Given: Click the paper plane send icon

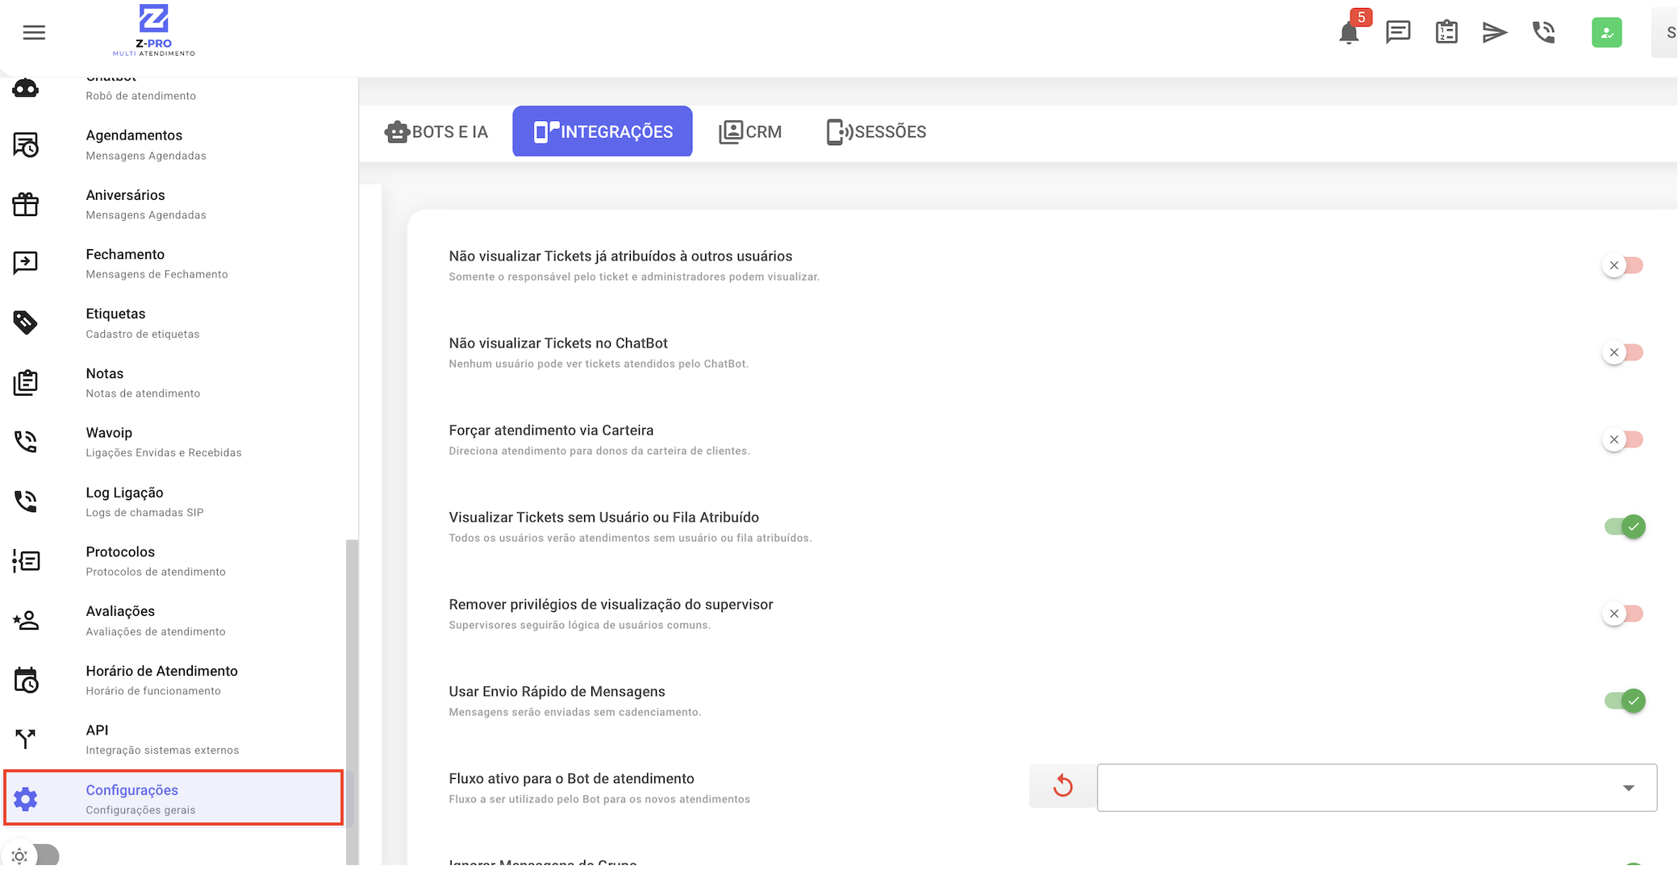Looking at the screenshot, I should pyautogui.click(x=1494, y=32).
